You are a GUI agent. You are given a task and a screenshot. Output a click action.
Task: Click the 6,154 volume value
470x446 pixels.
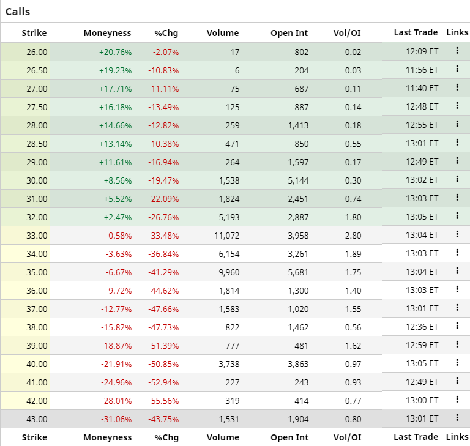[229, 254]
